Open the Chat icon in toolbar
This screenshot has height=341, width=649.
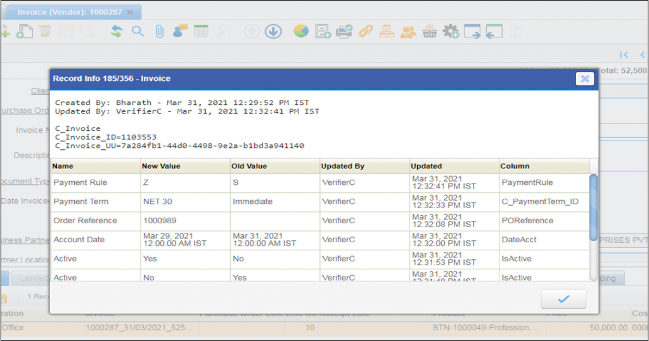tap(181, 31)
